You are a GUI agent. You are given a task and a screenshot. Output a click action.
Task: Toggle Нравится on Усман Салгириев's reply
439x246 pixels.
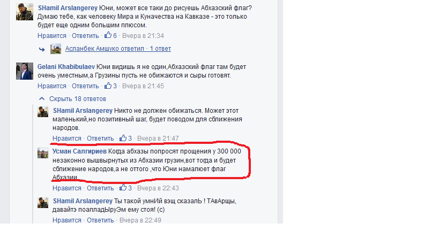pyautogui.click(x=66, y=188)
